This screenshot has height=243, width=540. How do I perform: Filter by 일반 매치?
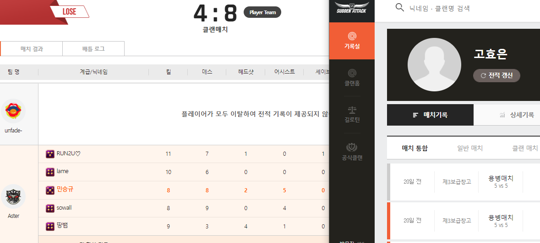[470, 148]
